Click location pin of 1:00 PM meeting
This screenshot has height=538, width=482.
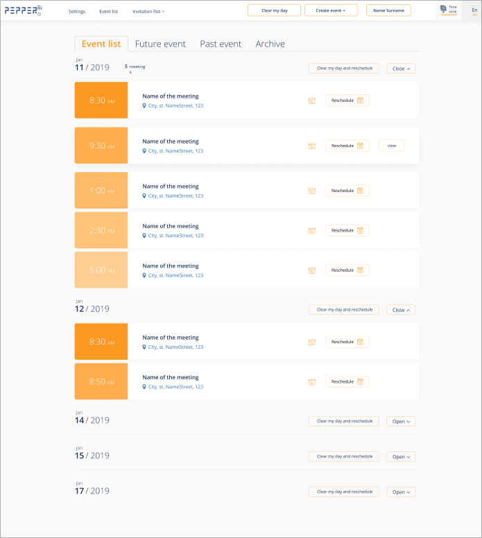(x=144, y=196)
